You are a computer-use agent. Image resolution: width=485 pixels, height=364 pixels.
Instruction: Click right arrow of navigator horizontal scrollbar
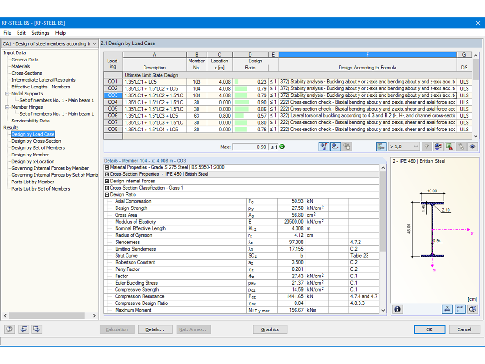tap(94, 315)
